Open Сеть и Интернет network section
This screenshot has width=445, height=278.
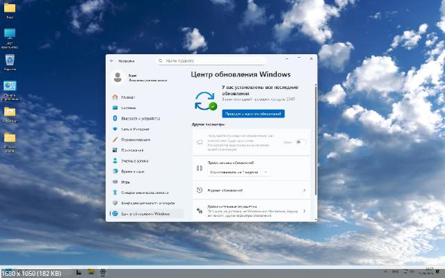coord(135,129)
